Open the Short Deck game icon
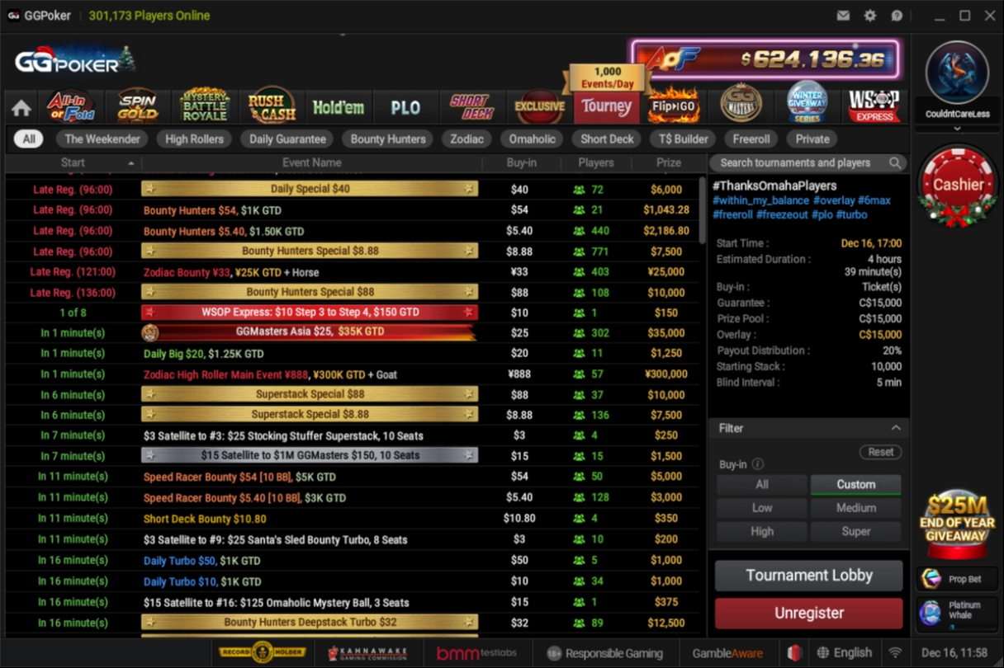Screen dimensions: 1004x668 point(471,106)
